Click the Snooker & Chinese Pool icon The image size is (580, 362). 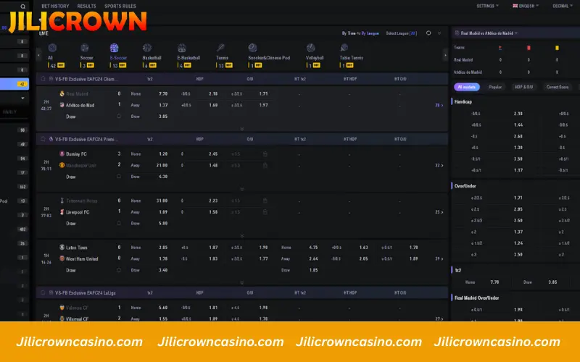coord(252,49)
